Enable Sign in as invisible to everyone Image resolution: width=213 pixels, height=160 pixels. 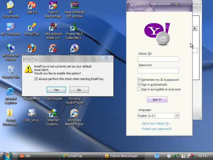(139, 89)
